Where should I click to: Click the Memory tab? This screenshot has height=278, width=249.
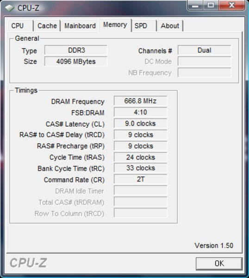pos(115,25)
